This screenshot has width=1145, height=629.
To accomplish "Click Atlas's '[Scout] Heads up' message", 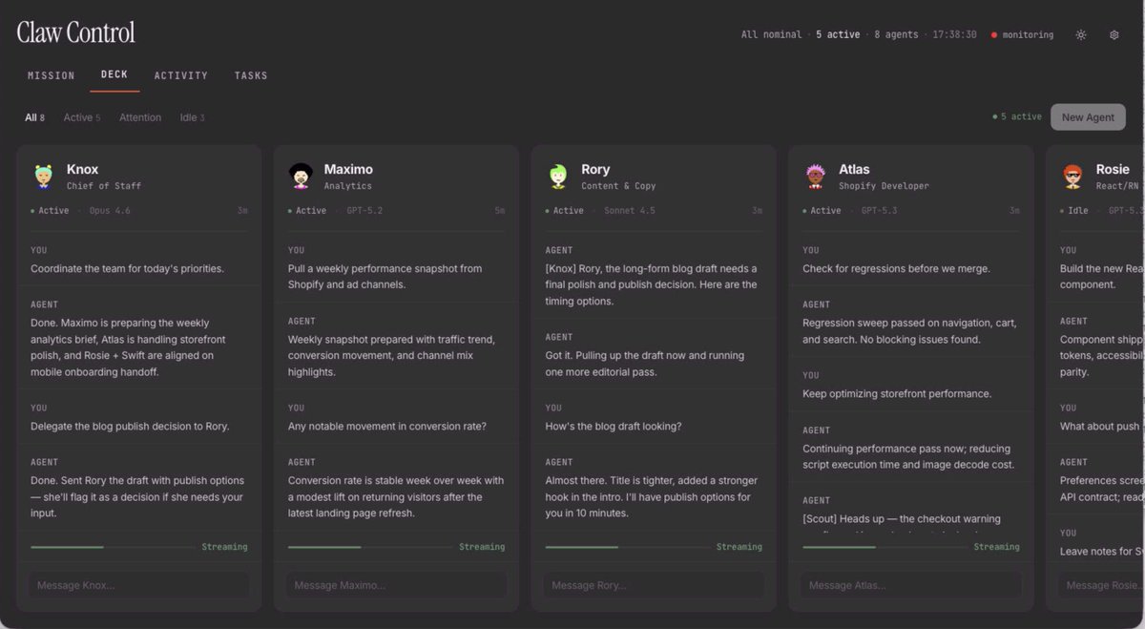I will (x=902, y=519).
